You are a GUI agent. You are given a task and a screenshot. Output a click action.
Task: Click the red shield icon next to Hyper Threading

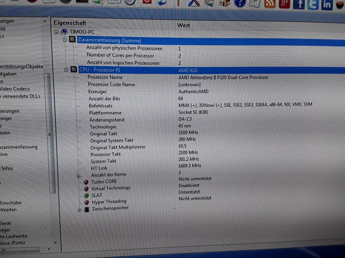87,202
